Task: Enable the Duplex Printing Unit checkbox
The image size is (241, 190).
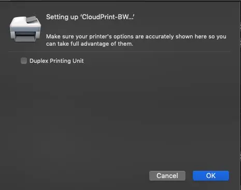Action: pyautogui.click(x=24, y=61)
